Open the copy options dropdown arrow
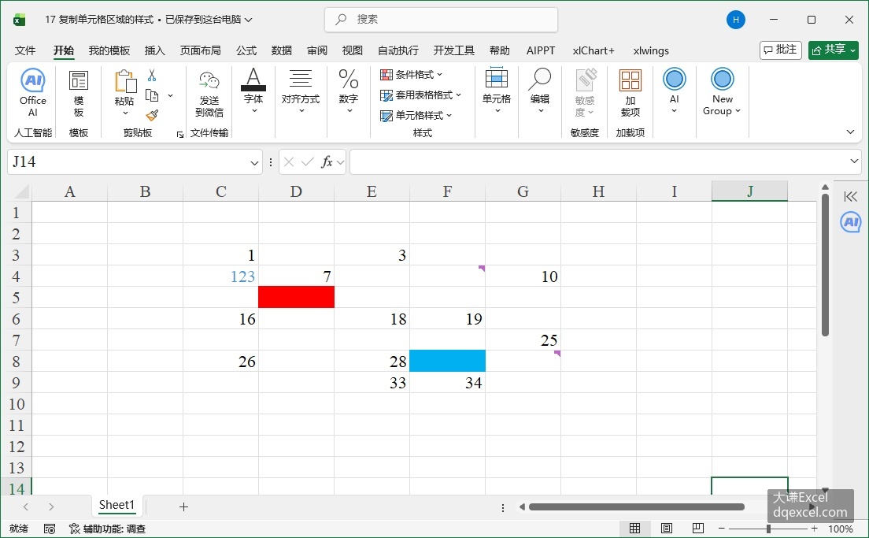869x538 pixels. click(170, 95)
